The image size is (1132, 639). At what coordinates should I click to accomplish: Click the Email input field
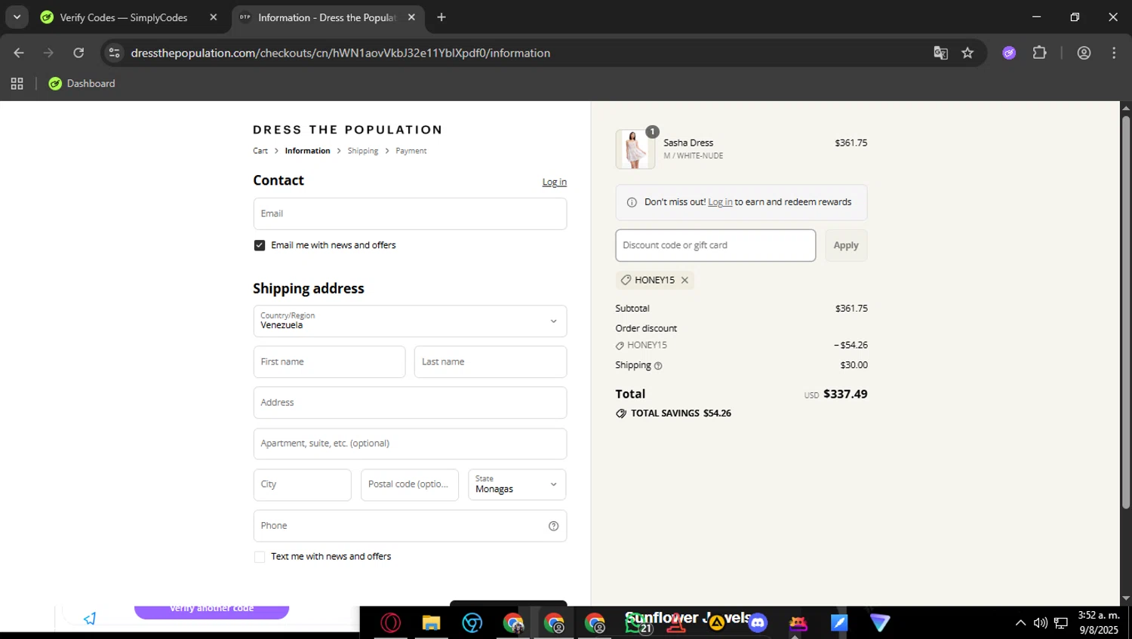click(x=410, y=214)
